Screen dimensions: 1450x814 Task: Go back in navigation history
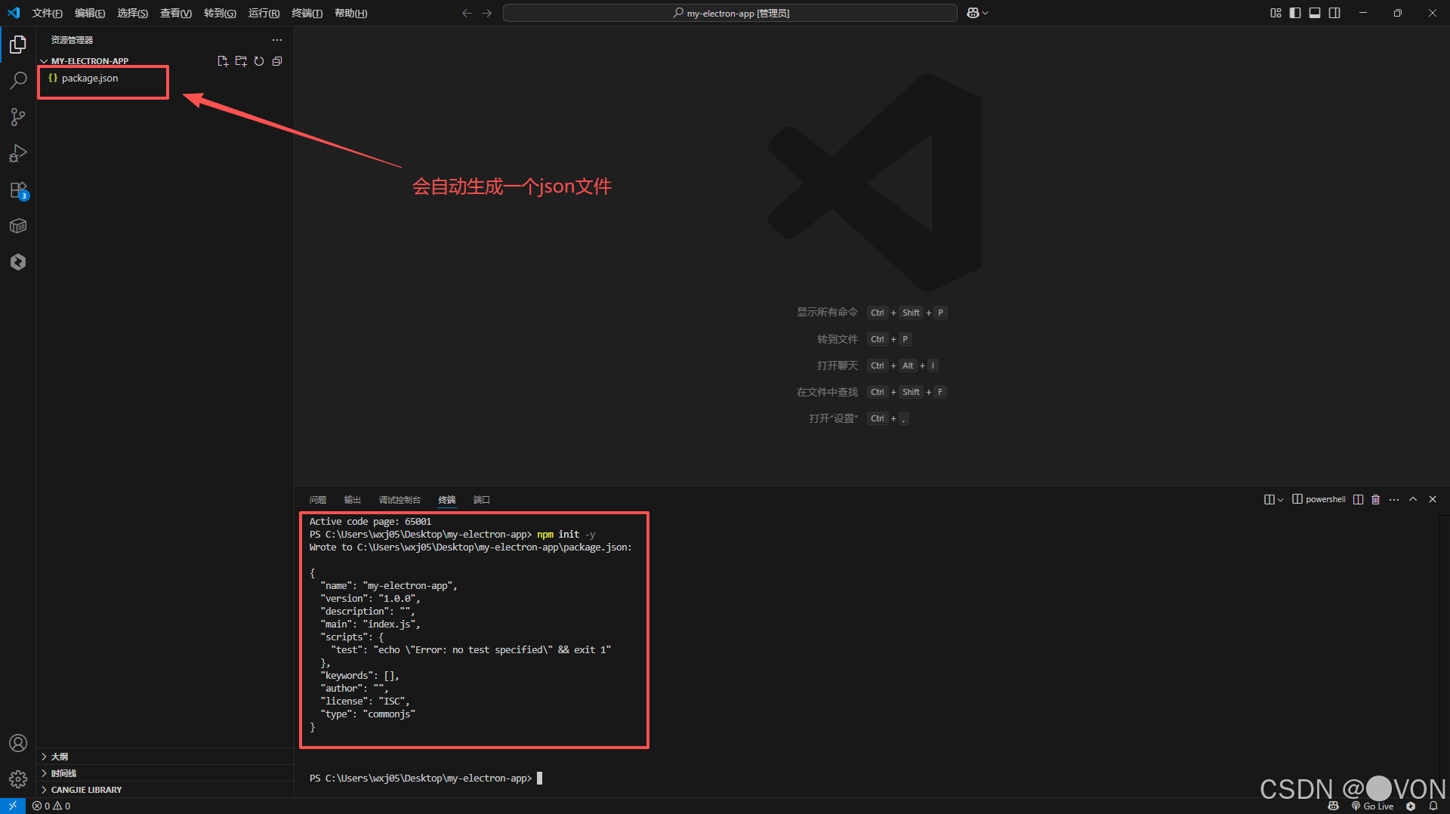[467, 13]
